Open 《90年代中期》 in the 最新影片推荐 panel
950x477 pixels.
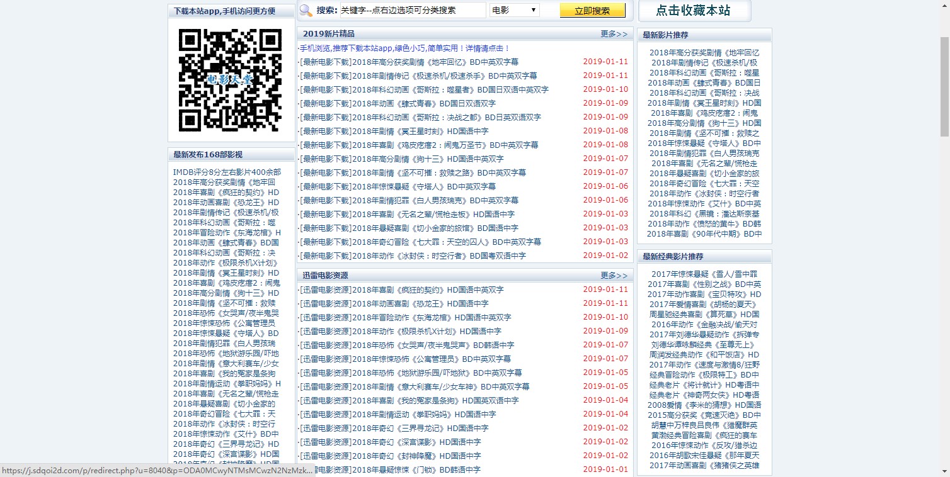coord(704,233)
